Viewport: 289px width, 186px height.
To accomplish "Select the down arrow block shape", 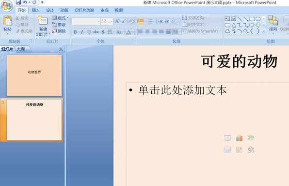I will coord(258,25).
